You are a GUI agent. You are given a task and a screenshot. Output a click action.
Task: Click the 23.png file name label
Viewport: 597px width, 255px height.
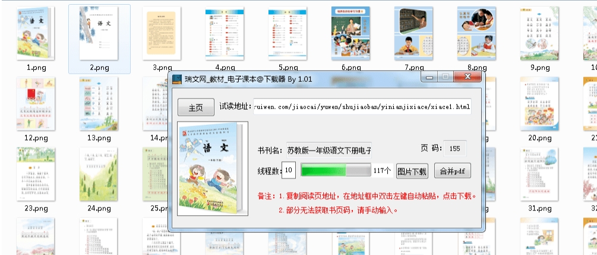pyautogui.click(x=36, y=208)
